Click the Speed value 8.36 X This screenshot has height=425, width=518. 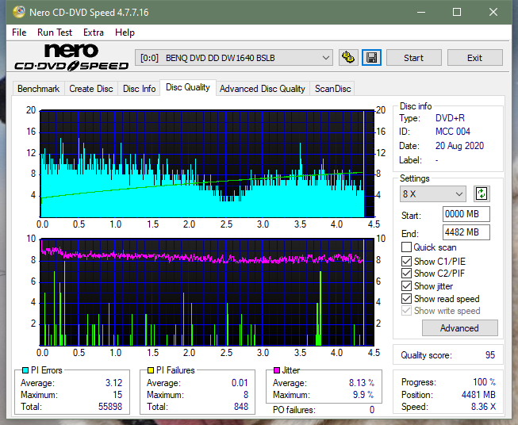(x=483, y=407)
